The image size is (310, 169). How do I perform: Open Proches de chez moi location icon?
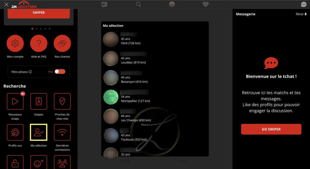(x=62, y=101)
